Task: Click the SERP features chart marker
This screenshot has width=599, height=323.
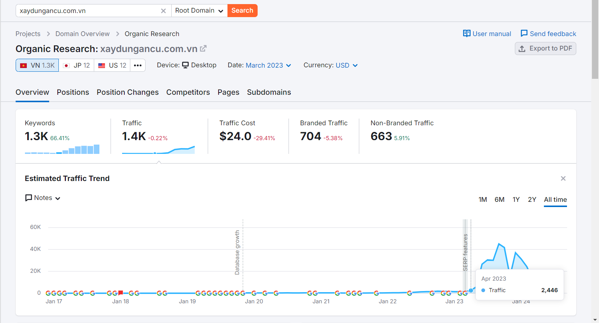Action: coord(465,252)
